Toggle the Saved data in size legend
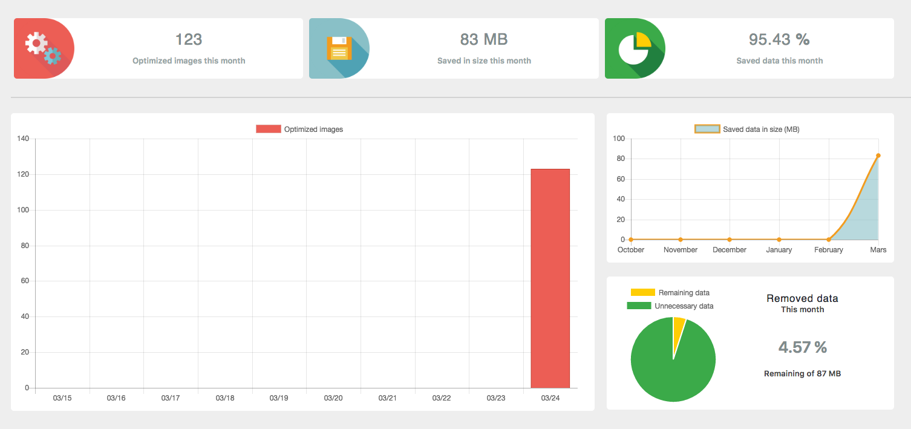 tap(747, 129)
